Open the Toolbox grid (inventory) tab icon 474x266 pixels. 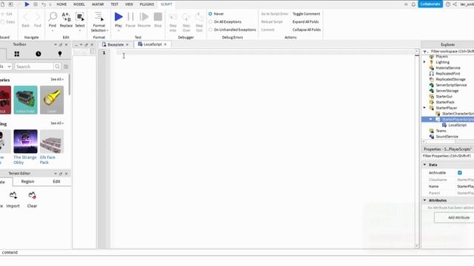pyautogui.click(x=17, y=54)
